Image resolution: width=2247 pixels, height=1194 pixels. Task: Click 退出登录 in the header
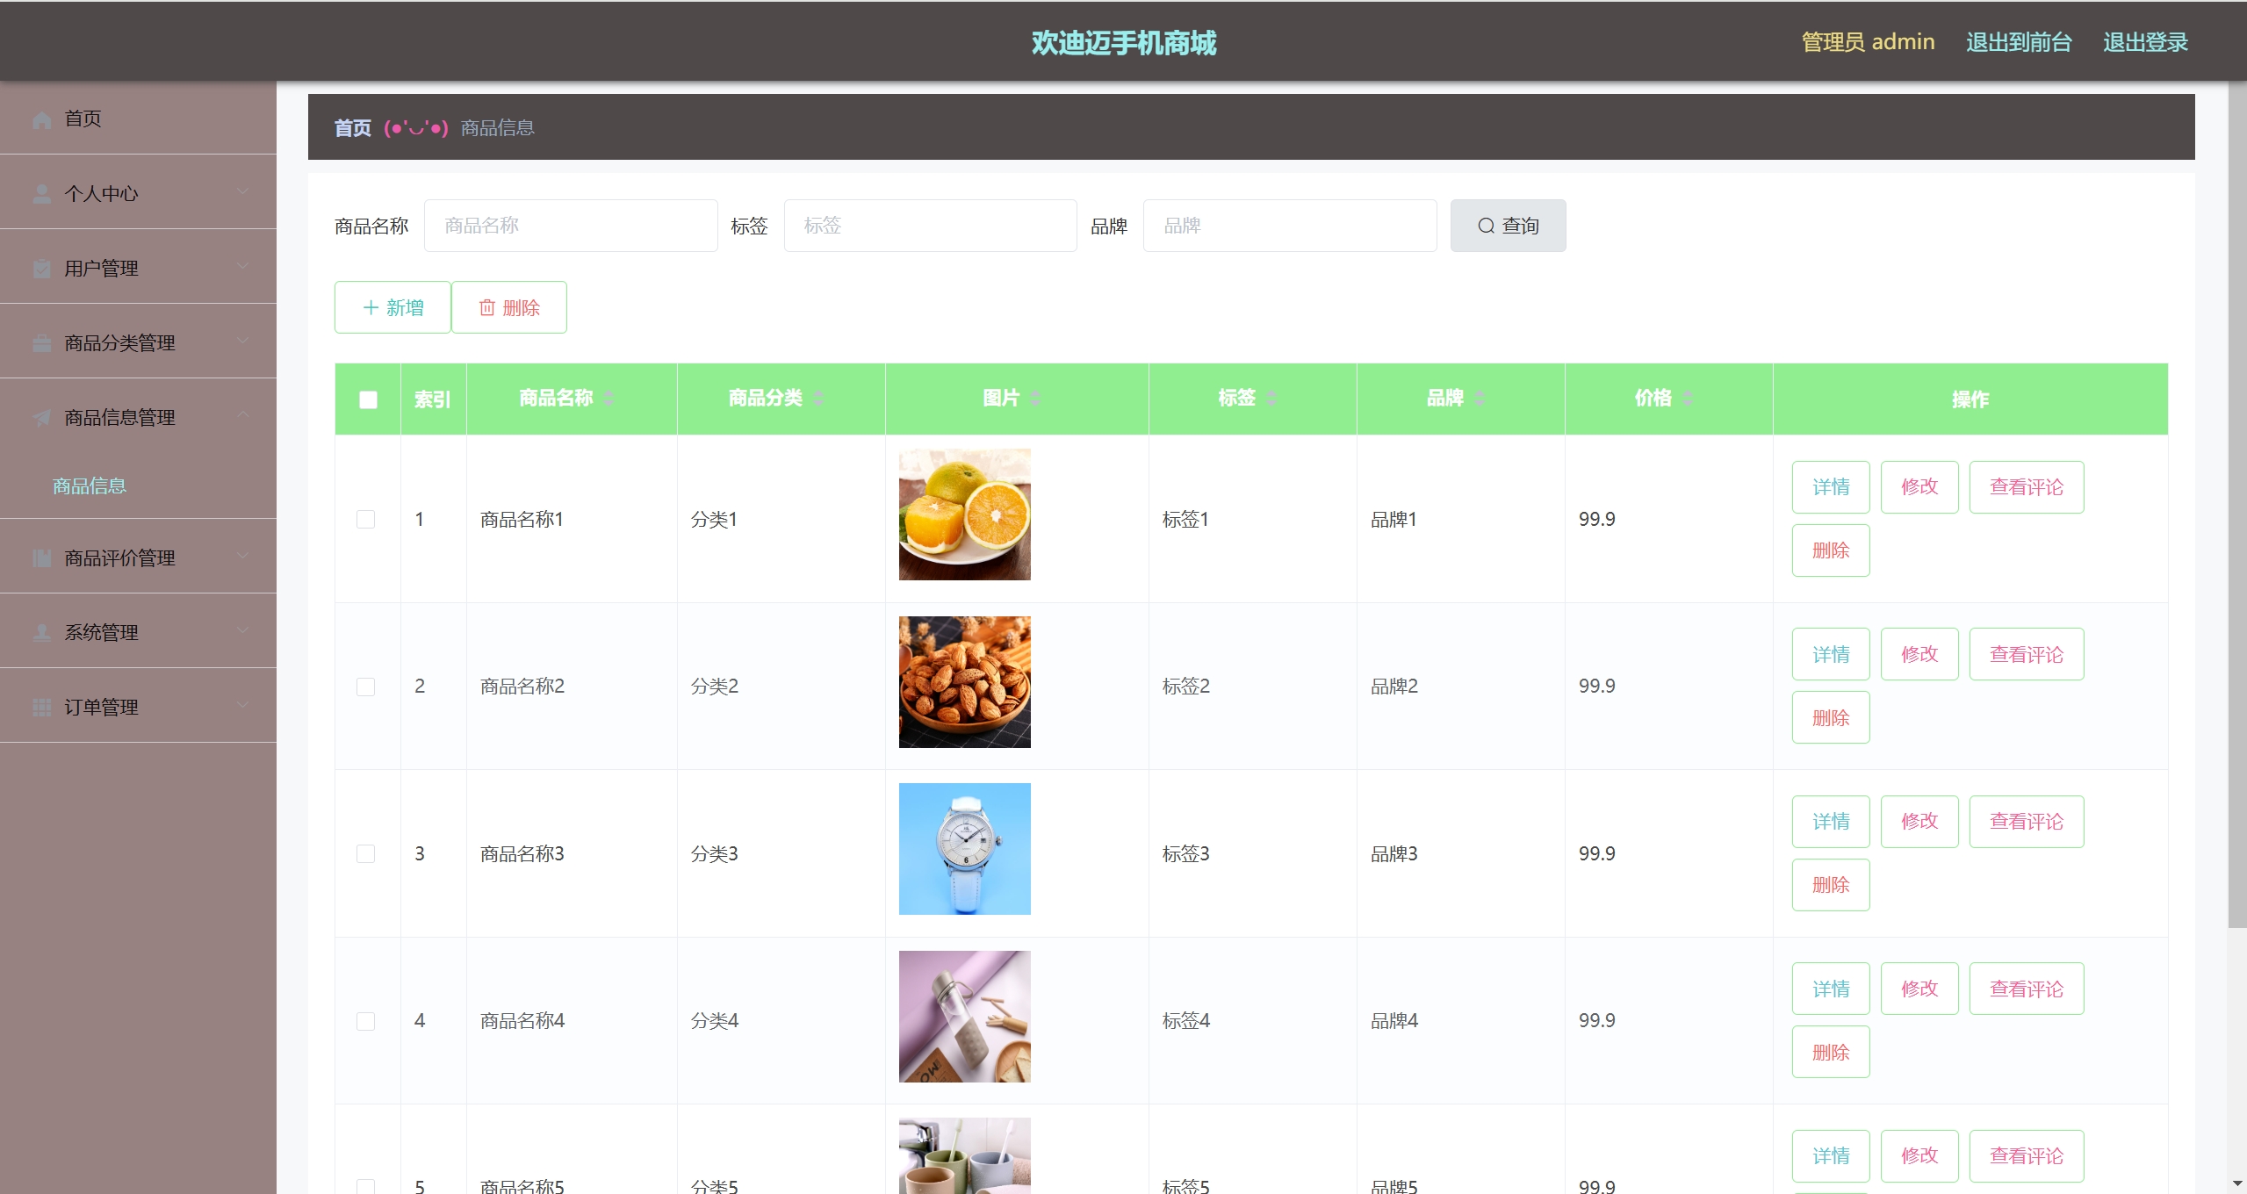[x=2145, y=42]
